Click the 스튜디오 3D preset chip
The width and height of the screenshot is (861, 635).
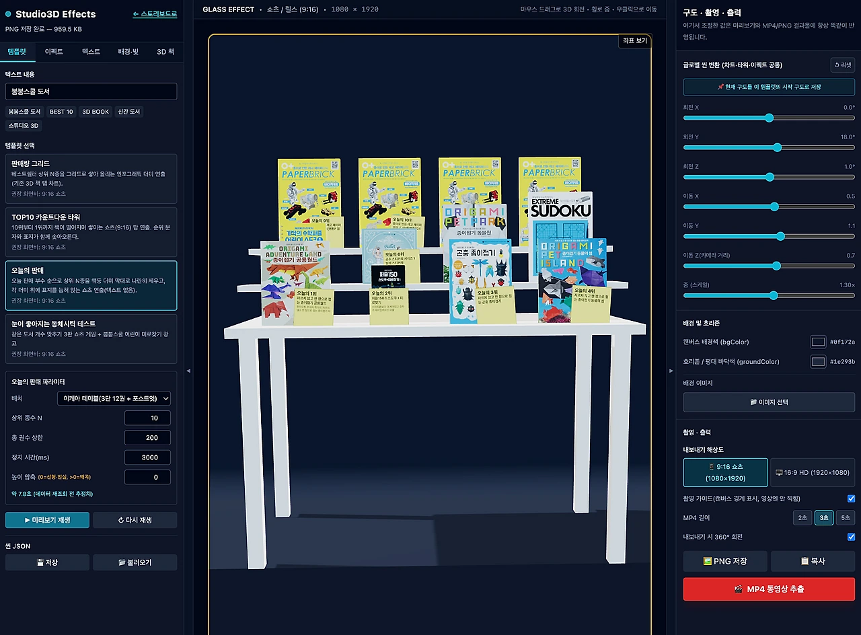[x=24, y=126]
